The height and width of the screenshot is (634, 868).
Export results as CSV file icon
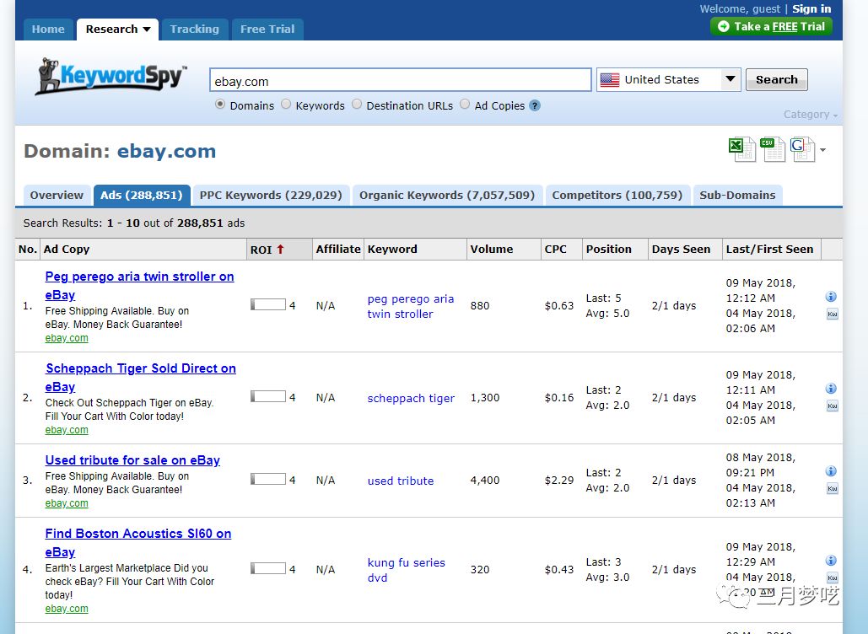point(772,149)
